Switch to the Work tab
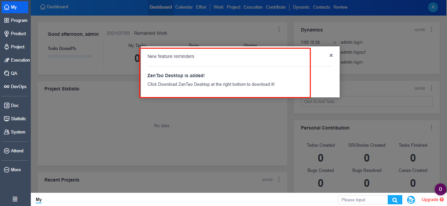This screenshot has height=206, width=447. click(218, 7)
